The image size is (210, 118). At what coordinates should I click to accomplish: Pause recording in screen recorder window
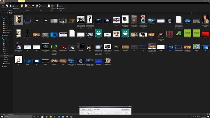[83, 110]
